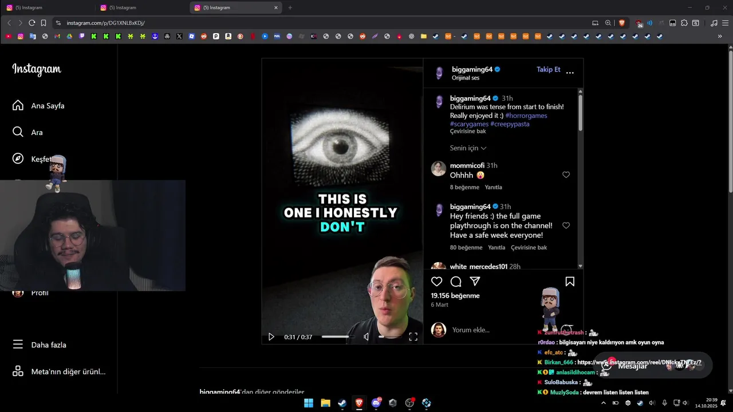Viewport: 733px width, 412px height.
Task: Click mommicofi username in comments
Action: point(467,165)
